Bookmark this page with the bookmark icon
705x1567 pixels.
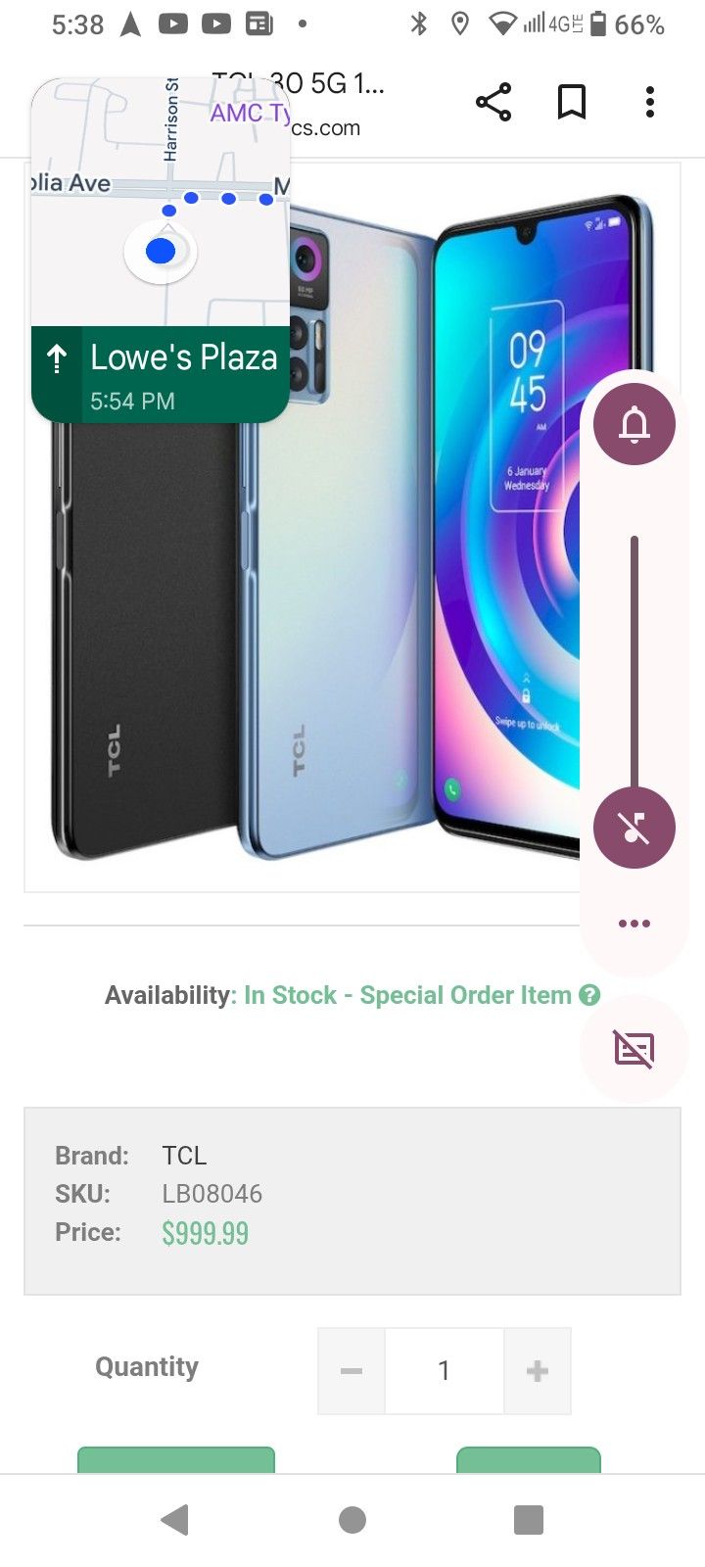(x=572, y=102)
